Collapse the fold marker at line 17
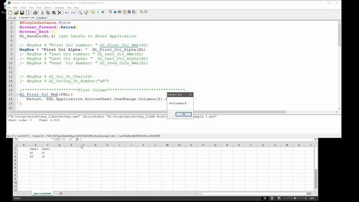The image size is (359, 202). point(17,94)
